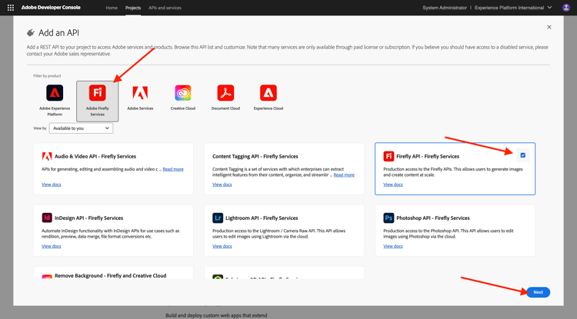Open View docs for InDesign API

(52, 246)
